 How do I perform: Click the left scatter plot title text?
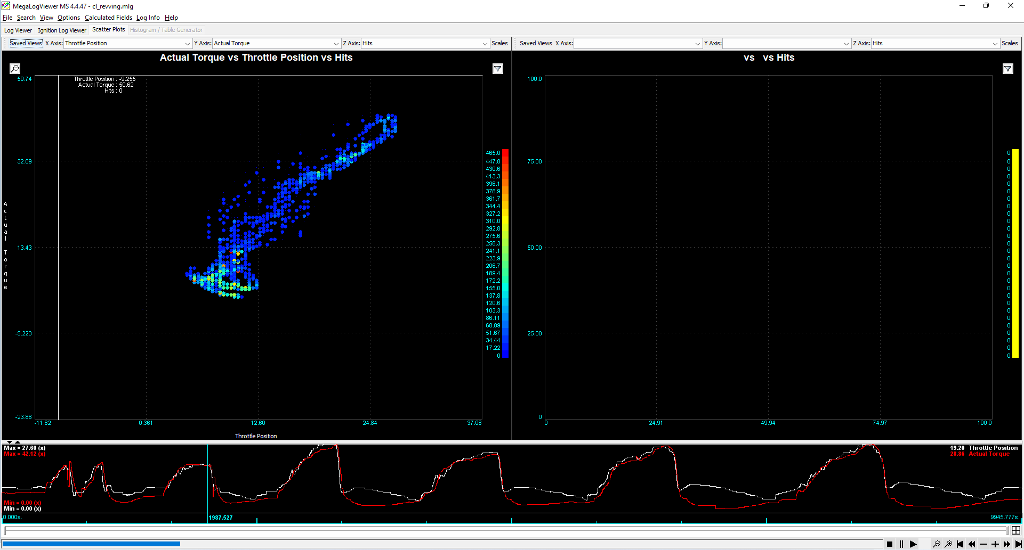pyautogui.click(x=256, y=58)
